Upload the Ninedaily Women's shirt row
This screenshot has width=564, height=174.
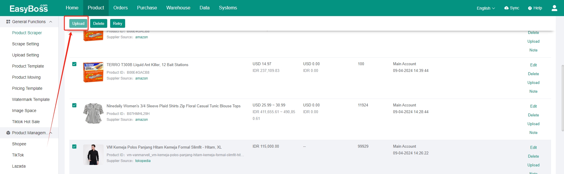[x=533, y=124]
